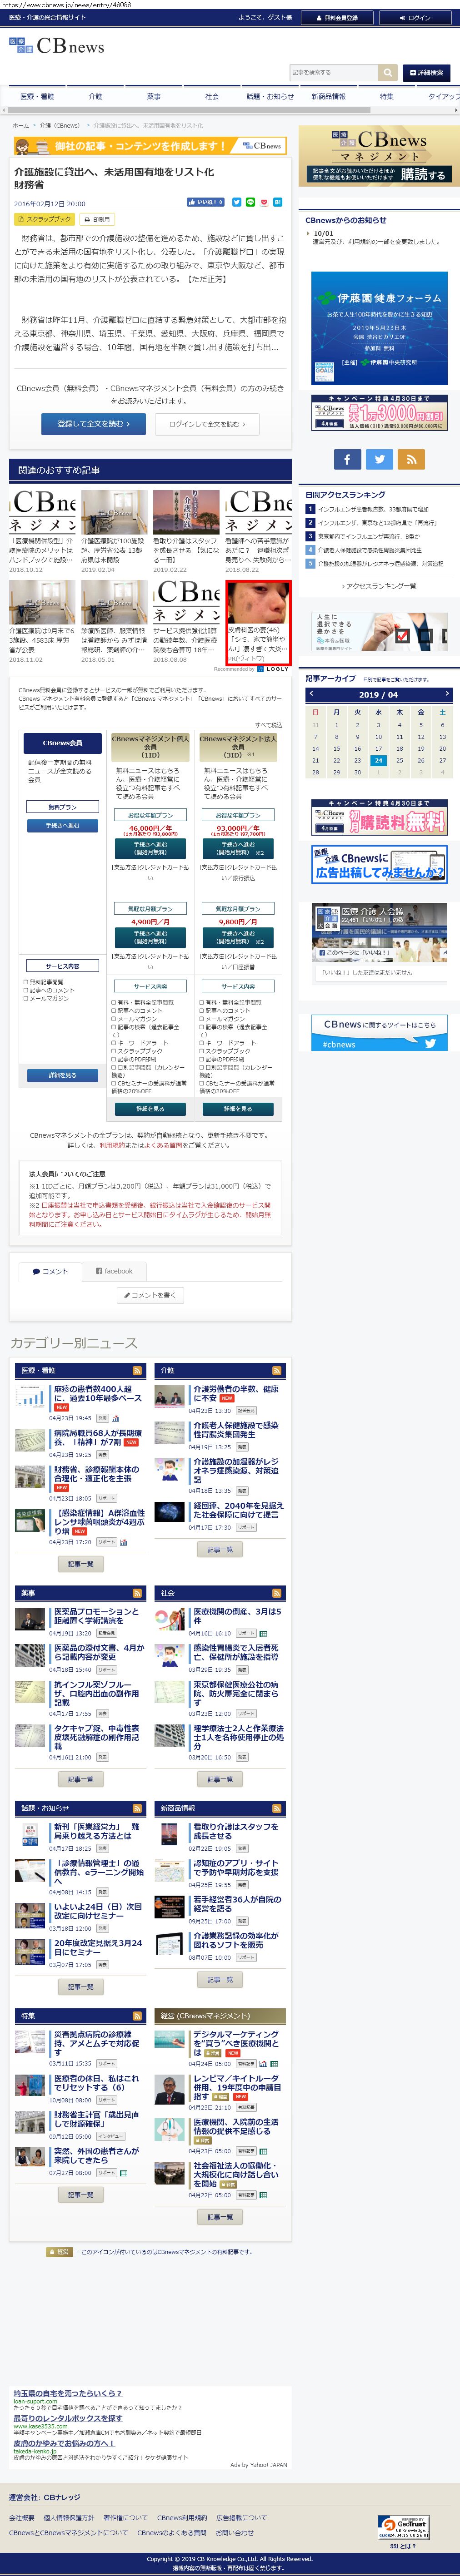The image size is (460, 2576).
Task: Open the 医療・看護 navigation menu
Action: 37,97
